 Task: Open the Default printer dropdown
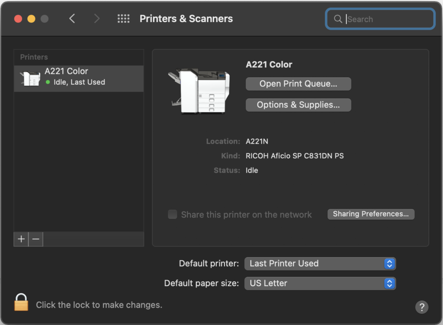pos(320,264)
